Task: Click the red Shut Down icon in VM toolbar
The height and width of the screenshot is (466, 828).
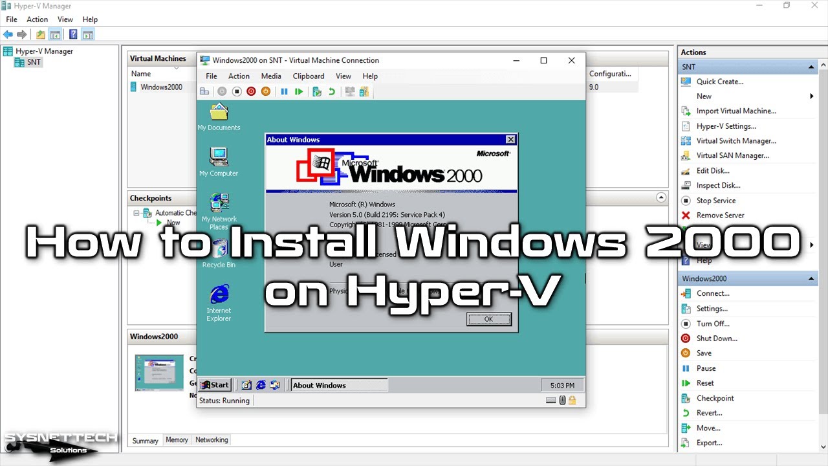Action: [251, 92]
